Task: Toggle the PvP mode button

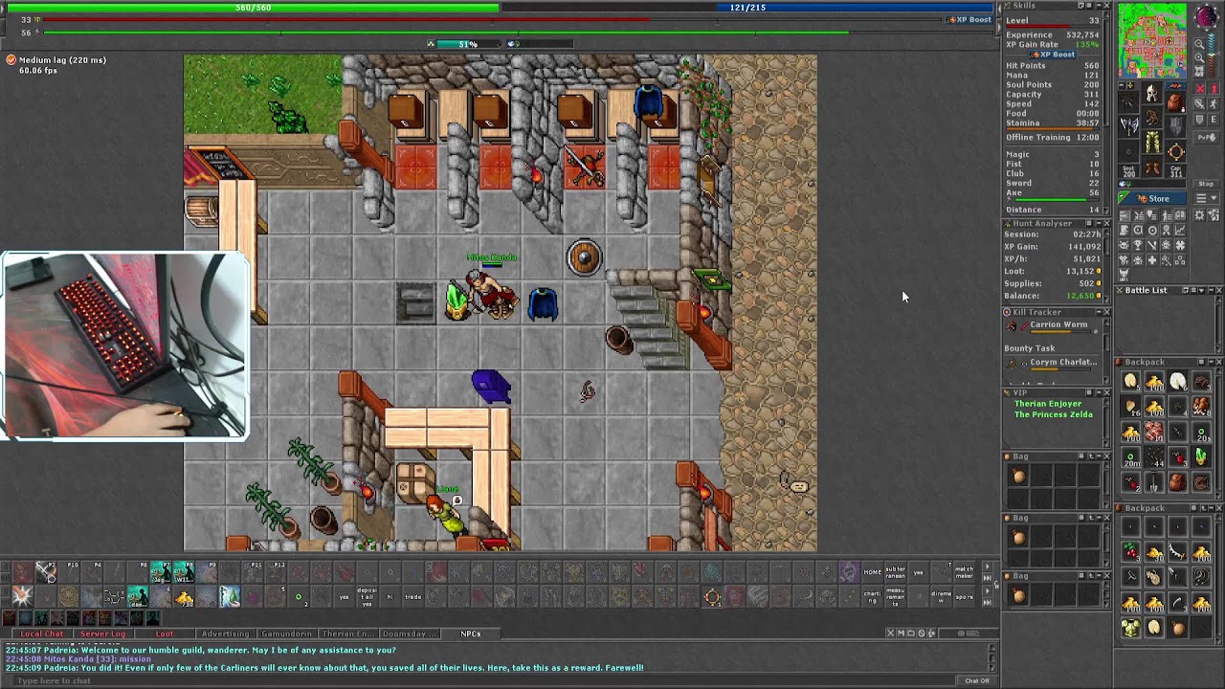Action: tap(1207, 138)
